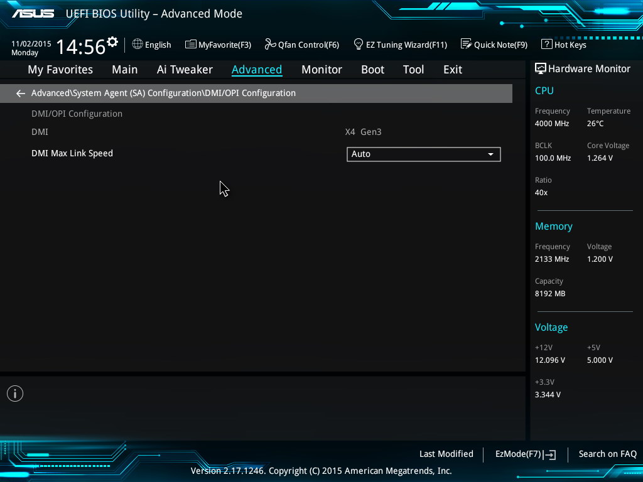Image resolution: width=643 pixels, height=482 pixels.
Task: Select the DMI Max Link Speed row label
Action: (72, 153)
